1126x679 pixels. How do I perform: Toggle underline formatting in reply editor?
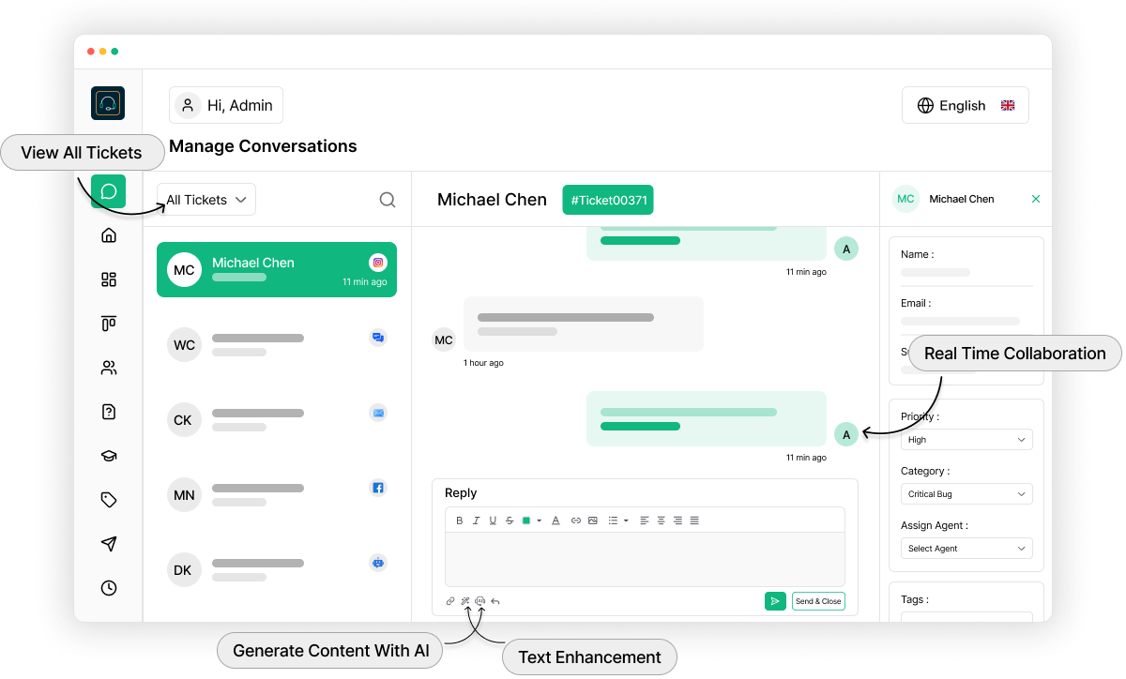click(493, 521)
